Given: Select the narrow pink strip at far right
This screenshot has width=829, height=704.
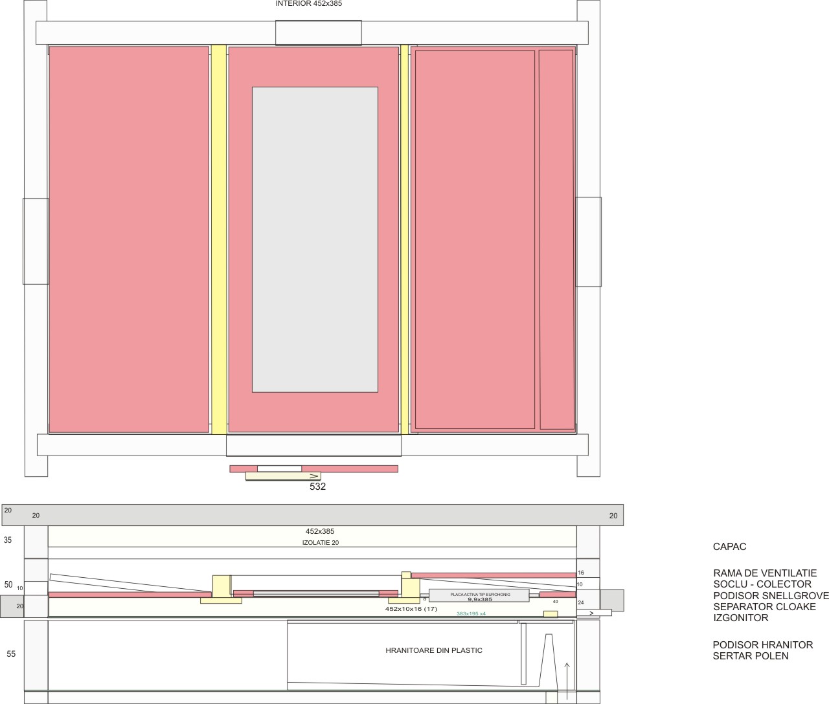Looking at the screenshot, I should coord(556,239).
